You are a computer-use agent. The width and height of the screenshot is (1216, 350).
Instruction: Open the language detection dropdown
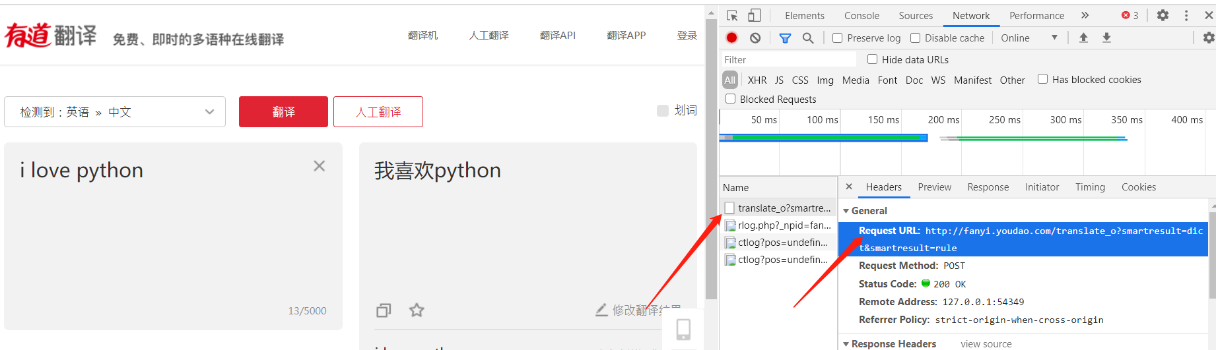tap(115, 112)
